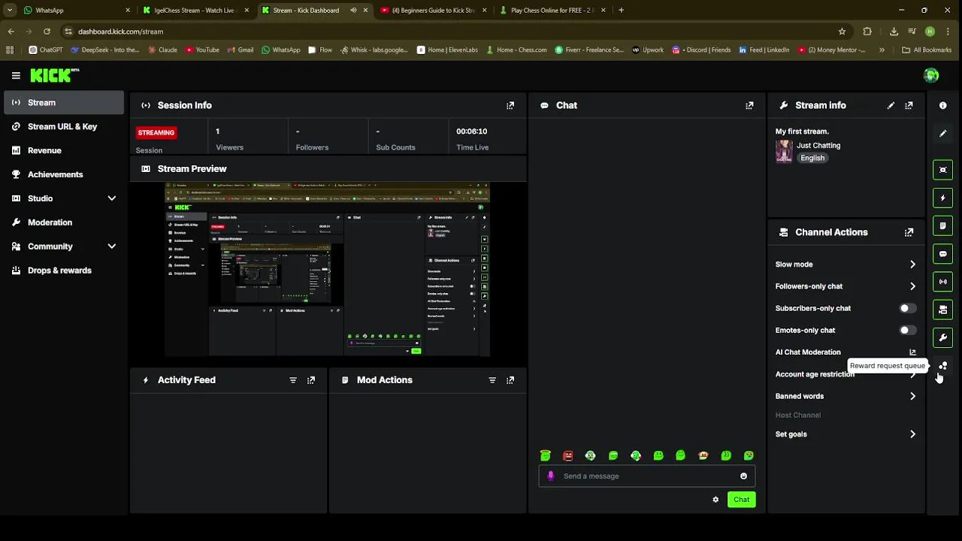The height and width of the screenshot is (541, 962).
Task: Toggle Chat bubble icon in right sidebar
Action: pyautogui.click(x=942, y=254)
